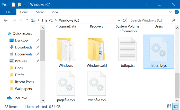Click the Quick access star icon
The image size is (180, 110).
10,33
